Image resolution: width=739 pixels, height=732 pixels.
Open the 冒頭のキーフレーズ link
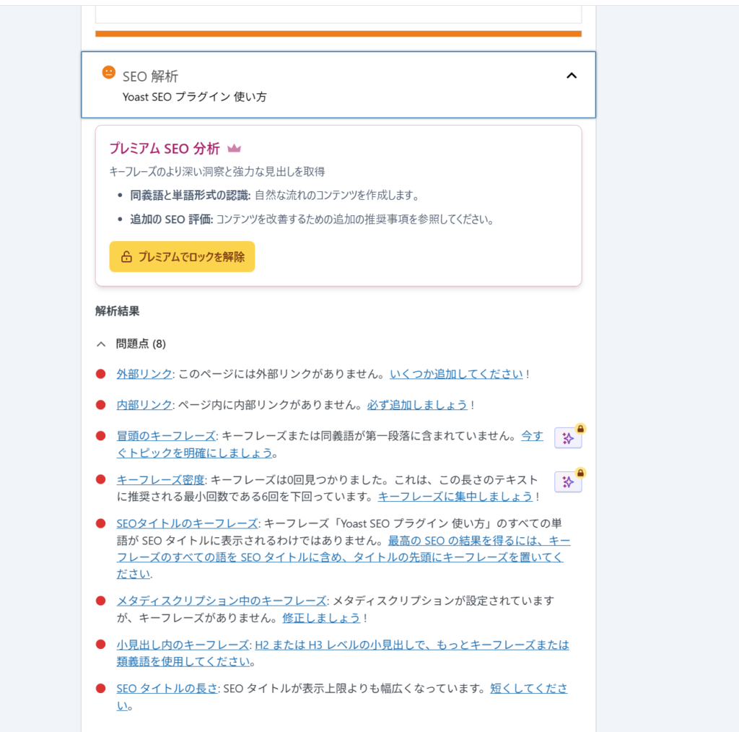coord(166,436)
